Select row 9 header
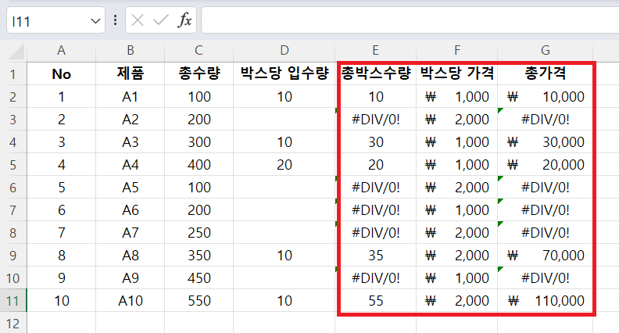Image resolution: width=619 pixels, height=333 pixels. (x=13, y=255)
